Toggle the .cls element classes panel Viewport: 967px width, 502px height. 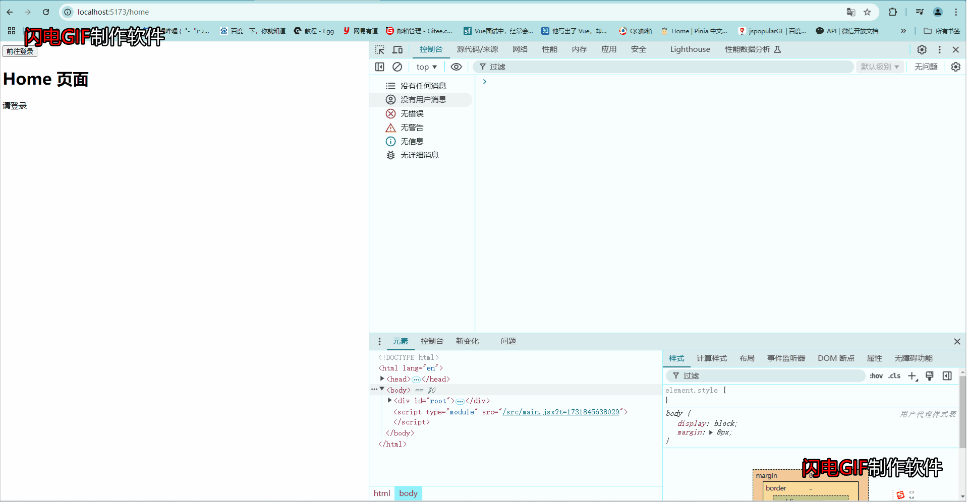point(894,375)
